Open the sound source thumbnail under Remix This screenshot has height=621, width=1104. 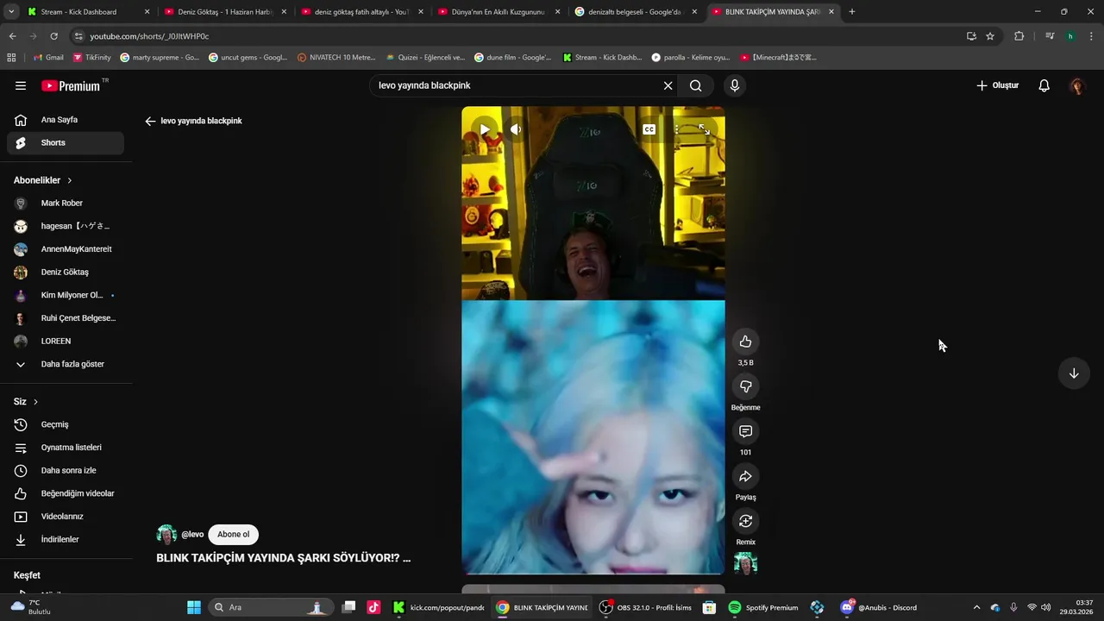click(745, 564)
